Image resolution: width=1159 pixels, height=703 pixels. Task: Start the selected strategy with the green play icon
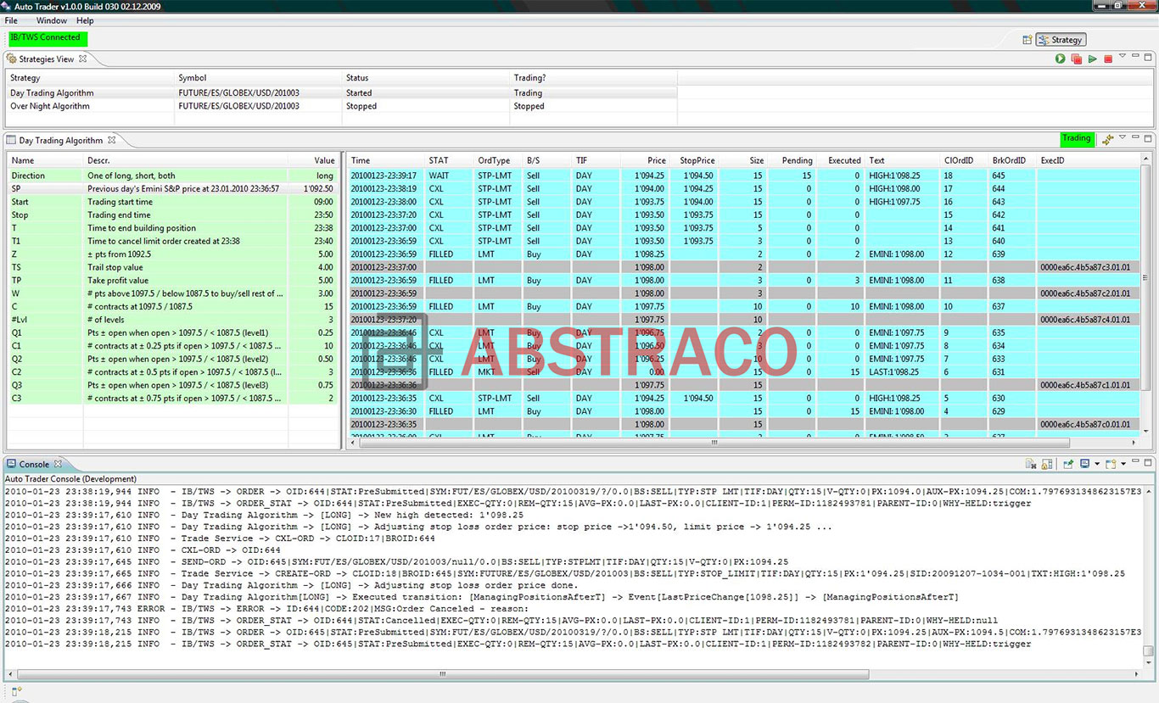click(1061, 59)
